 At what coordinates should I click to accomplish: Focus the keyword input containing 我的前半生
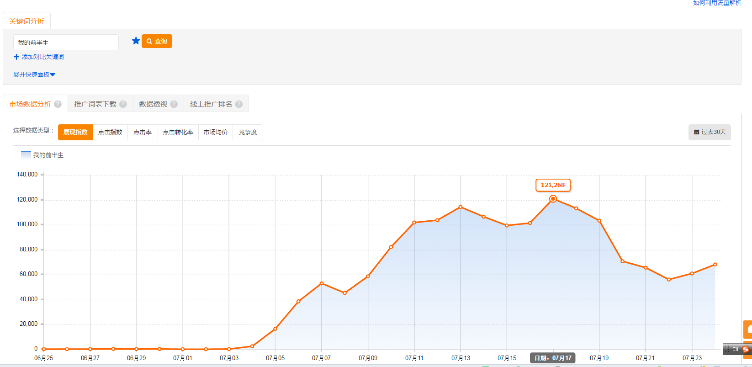pyautogui.click(x=66, y=43)
